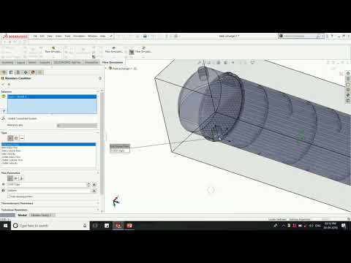Open help for the Boundary Condition panel
The height and width of the screenshot is (263, 351).
point(99,78)
